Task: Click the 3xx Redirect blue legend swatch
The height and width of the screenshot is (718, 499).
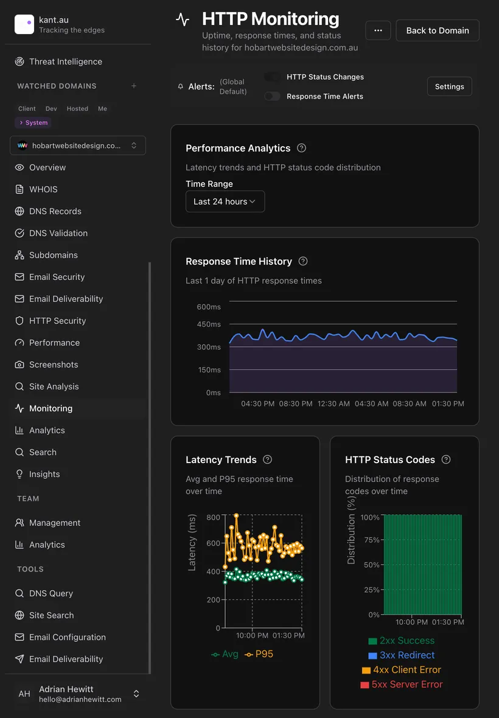Action: click(372, 656)
